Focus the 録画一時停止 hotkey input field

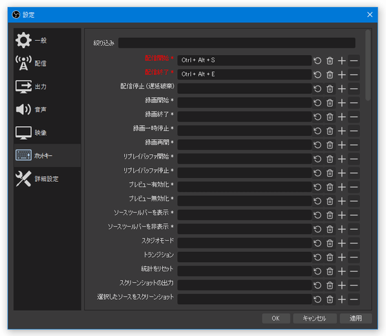click(244, 131)
